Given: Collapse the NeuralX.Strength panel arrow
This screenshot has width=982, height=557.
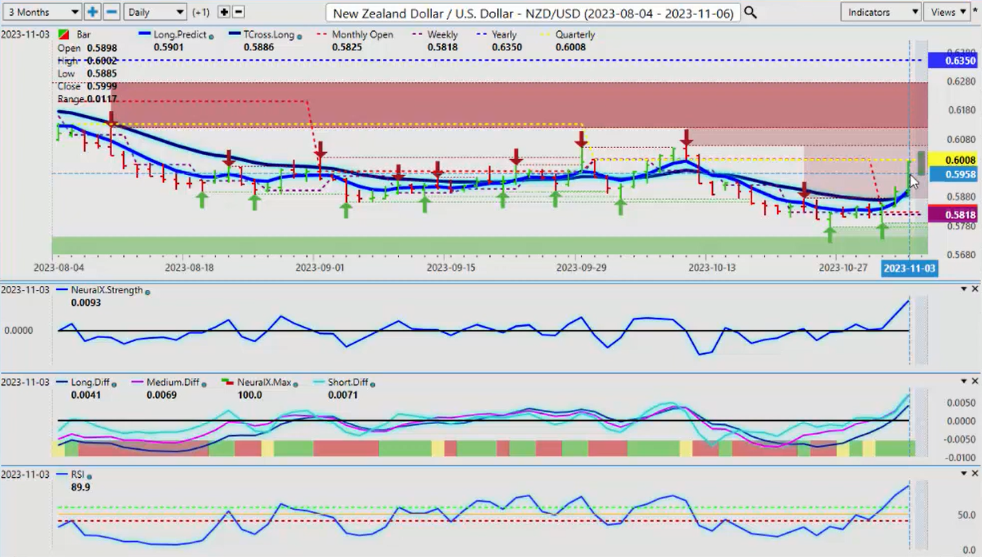Looking at the screenshot, I should (x=963, y=289).
